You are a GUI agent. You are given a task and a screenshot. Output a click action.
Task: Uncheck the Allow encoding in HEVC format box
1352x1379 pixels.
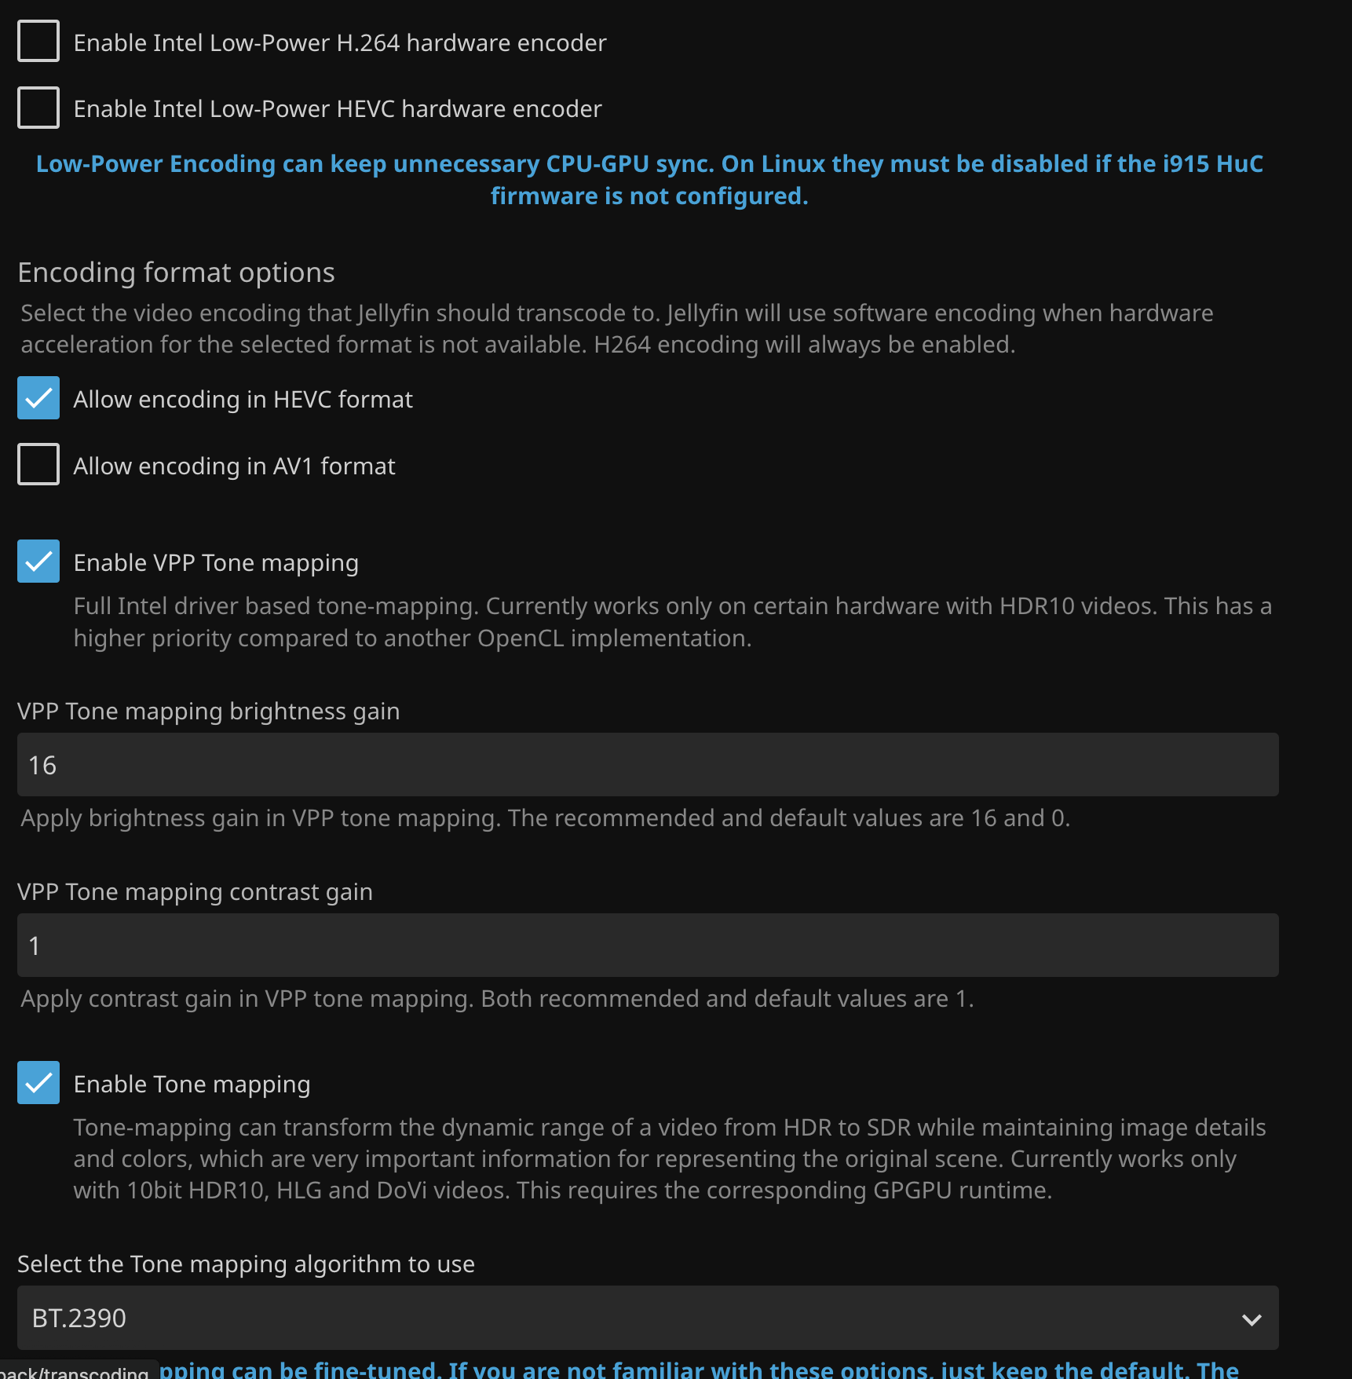pos(38,398)
